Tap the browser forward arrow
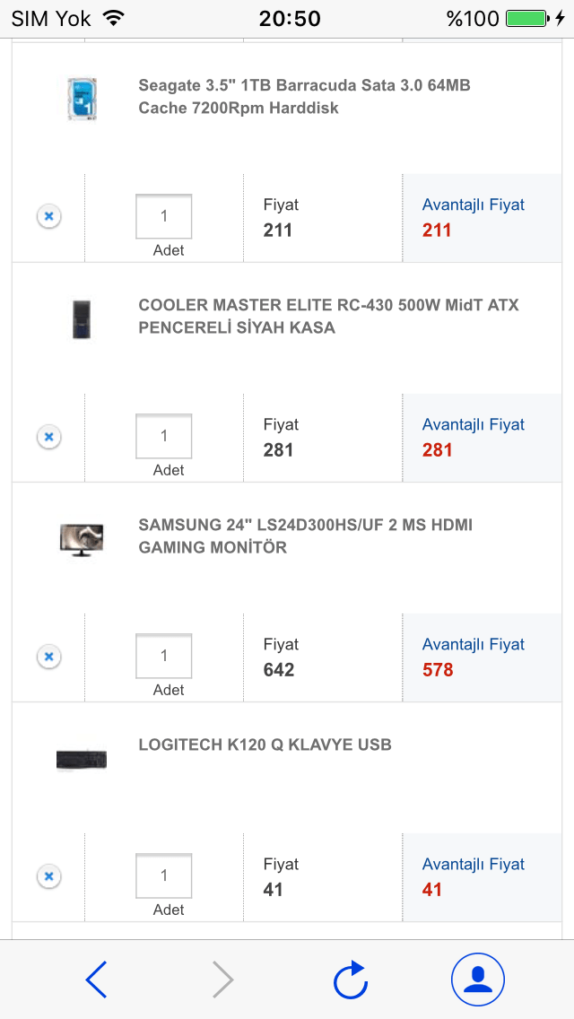The width and height of the screenshot is (574, 1019). pyautogui.click(x=222, y=979)
